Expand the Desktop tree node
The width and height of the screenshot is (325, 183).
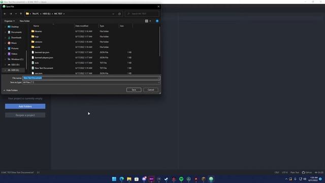[5, 27]
